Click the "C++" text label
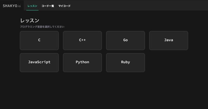208x109 pixels. pyautogui.click(x=82, y=40)
